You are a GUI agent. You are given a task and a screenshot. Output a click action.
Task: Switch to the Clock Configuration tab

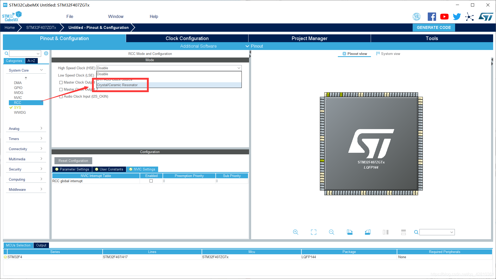tap(187, 38)
